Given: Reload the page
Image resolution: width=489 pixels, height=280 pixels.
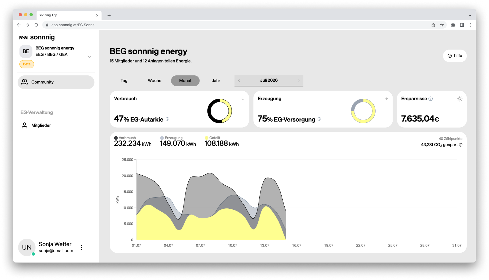Looking at the screenshot, I should [x=36, y=25].
